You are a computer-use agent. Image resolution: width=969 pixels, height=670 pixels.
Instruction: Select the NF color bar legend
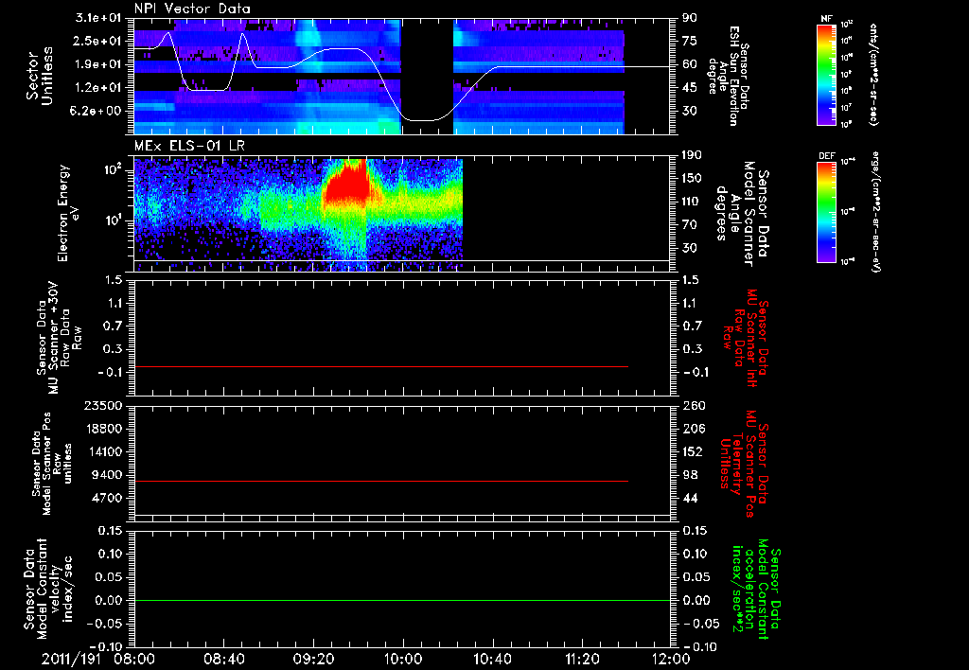pyautogui.click(x=827, y=74)
